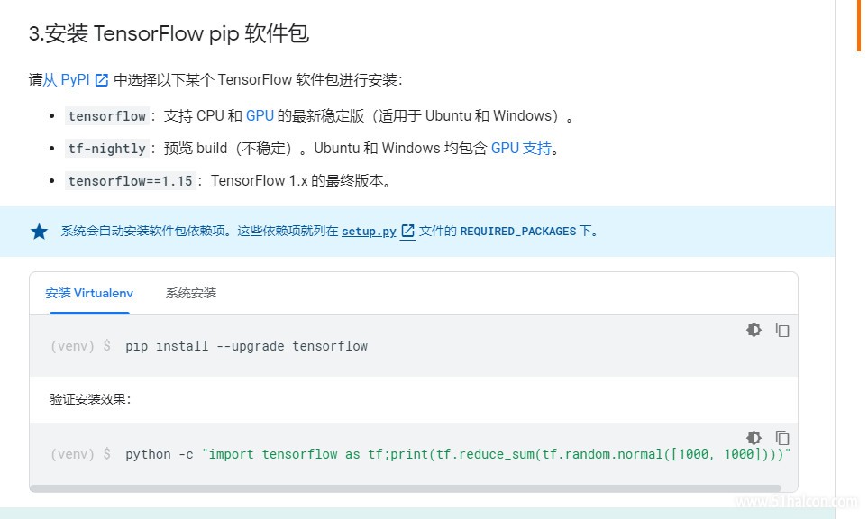Click the horizontal scrollbar under code block
The image size is (868, 519).
click(406, 488)
